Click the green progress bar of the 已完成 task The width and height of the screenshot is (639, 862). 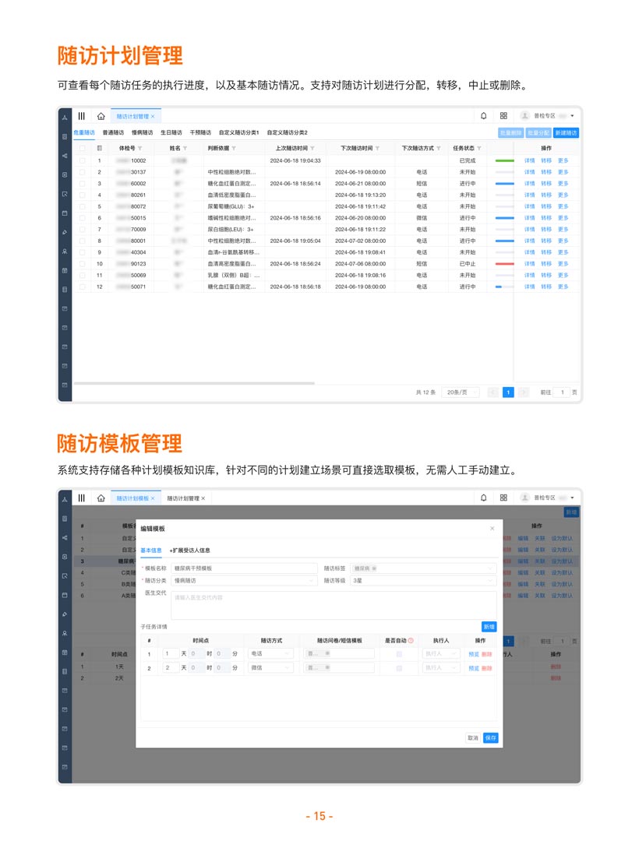504,160
